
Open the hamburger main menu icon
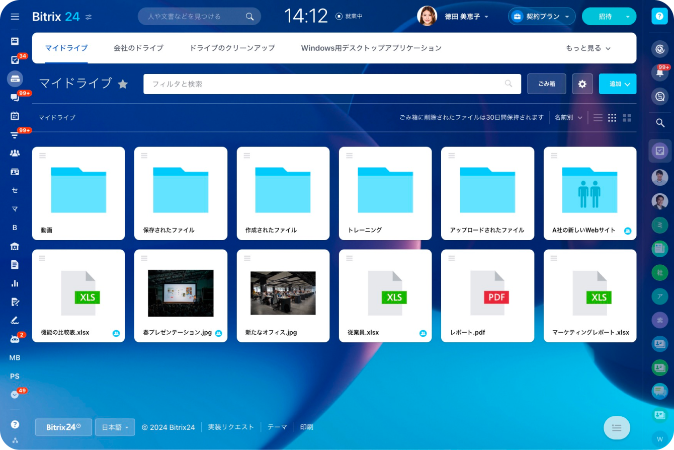[15, 17]
